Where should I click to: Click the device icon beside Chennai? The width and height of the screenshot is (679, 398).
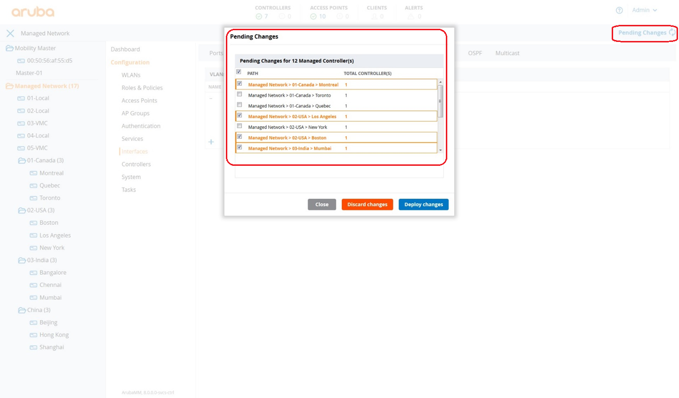pyautogui.click(x=33, y=285)
